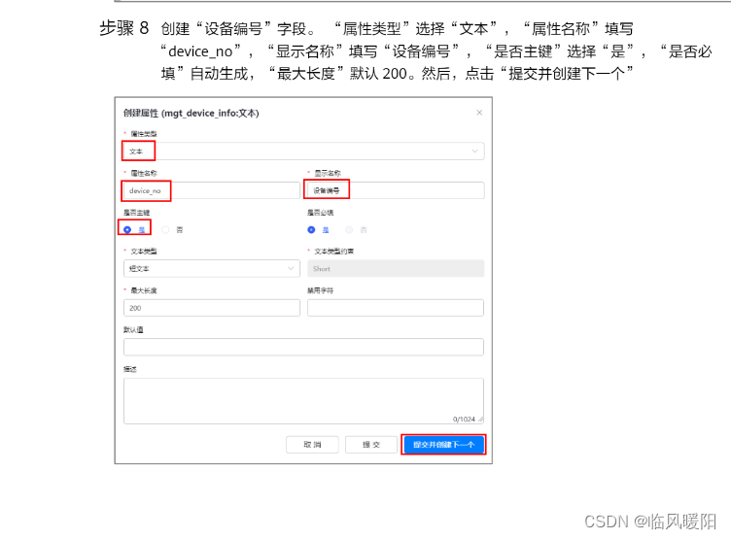Click the 显示名称 field containing 设备编号
The image size is (731, 539).
coord(396,190)
